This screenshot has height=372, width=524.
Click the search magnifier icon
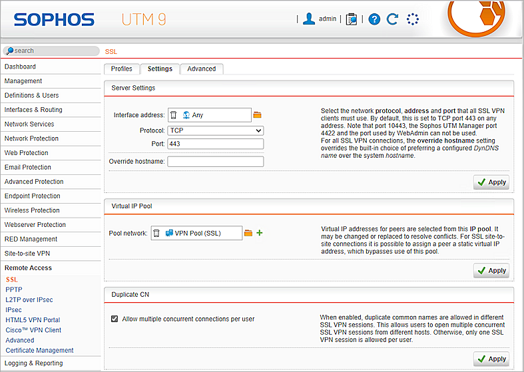point(10,51)
